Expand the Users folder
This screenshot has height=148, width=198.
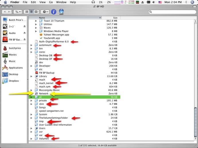(32, 128)
